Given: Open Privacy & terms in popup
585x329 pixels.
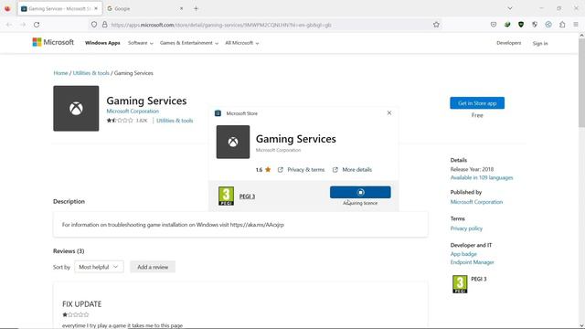Looking at the screenshot, I should click(x=302, y=170).
